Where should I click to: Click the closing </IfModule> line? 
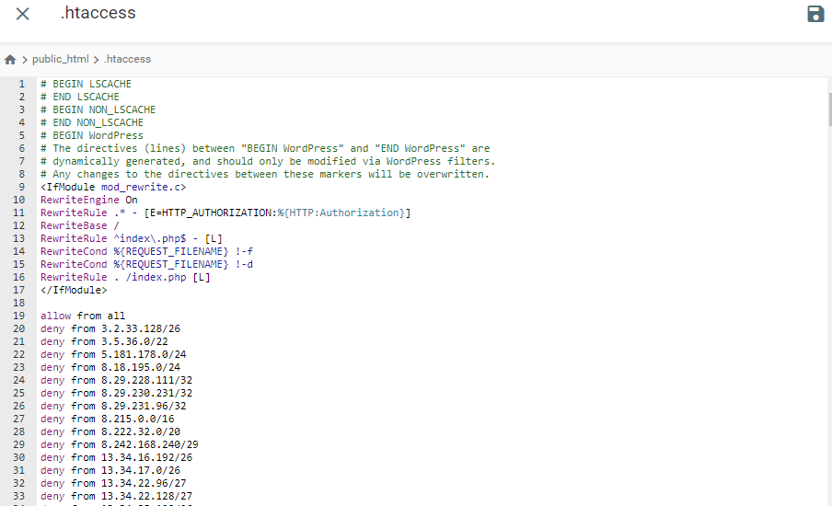[x=74, y=290]
